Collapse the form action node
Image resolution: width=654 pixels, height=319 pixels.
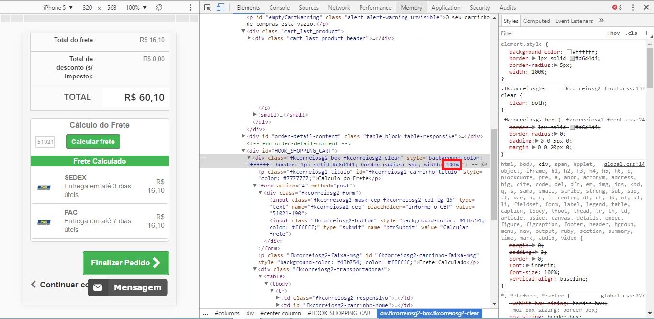(x=255, y=186)
